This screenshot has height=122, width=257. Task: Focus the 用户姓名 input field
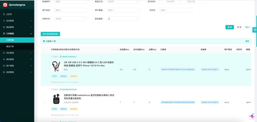point(70,10)
